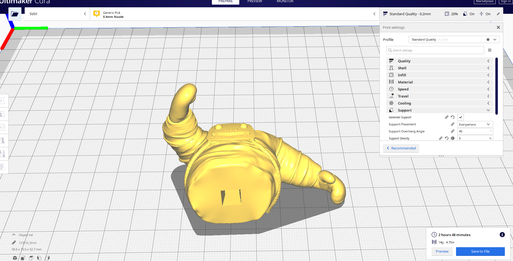Reset the Generate Support setting

(x=453, y=117)
